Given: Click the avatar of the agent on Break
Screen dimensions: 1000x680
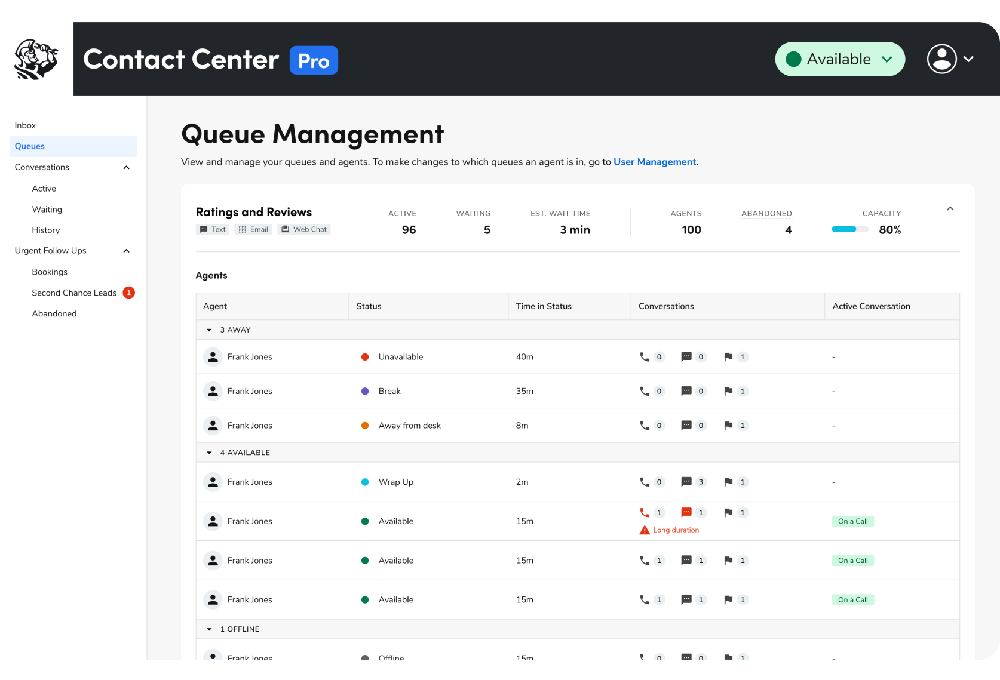Looking at the screenshot, I should tap(213, 391).
